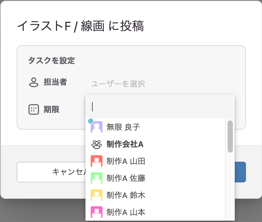The width and height of the screenshot is (262, 222).
Task: Choose 制作A 鈴木 from the dropdown
Action: pyautogui.click(x=155, y=195)
